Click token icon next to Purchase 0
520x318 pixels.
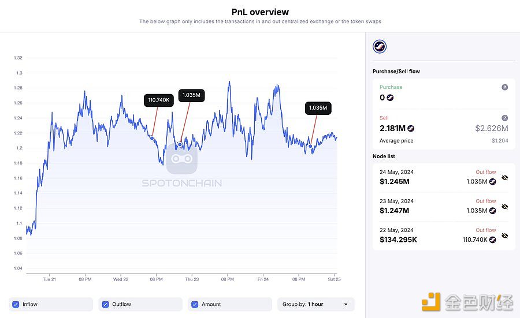tap(390, 98)
